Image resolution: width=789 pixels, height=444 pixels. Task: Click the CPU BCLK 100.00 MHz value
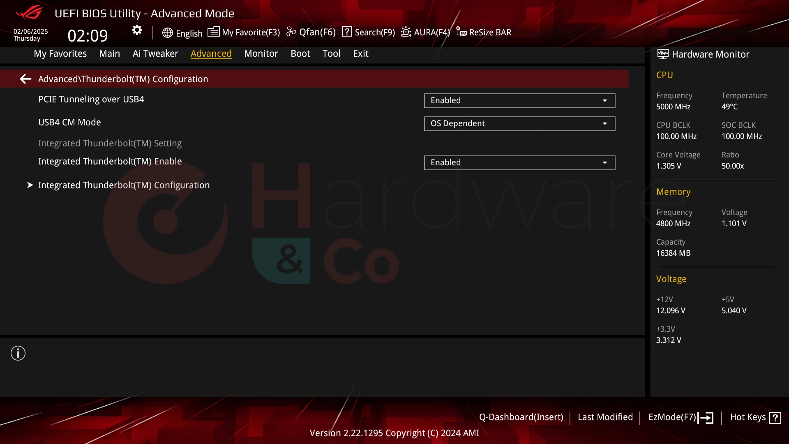click(676, 136)
